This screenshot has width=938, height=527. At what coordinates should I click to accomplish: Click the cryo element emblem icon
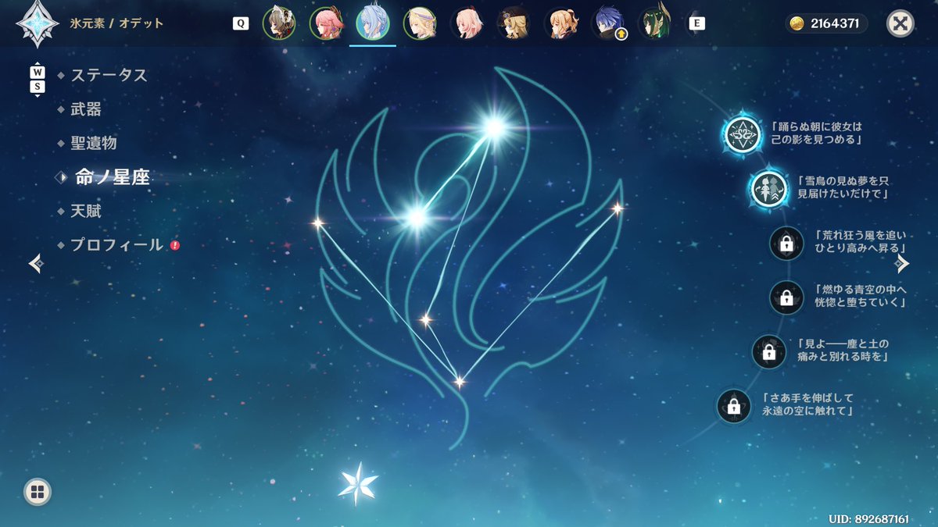coord(37,23)
